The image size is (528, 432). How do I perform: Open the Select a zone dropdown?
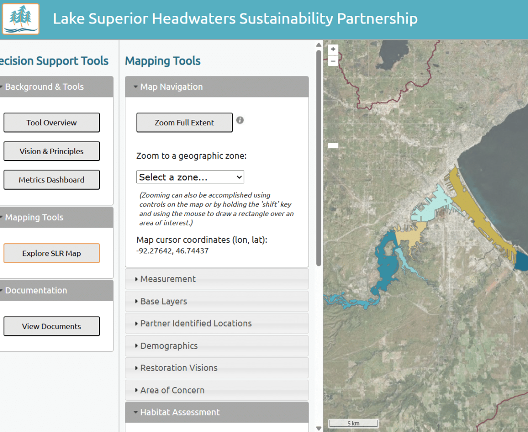190,177
